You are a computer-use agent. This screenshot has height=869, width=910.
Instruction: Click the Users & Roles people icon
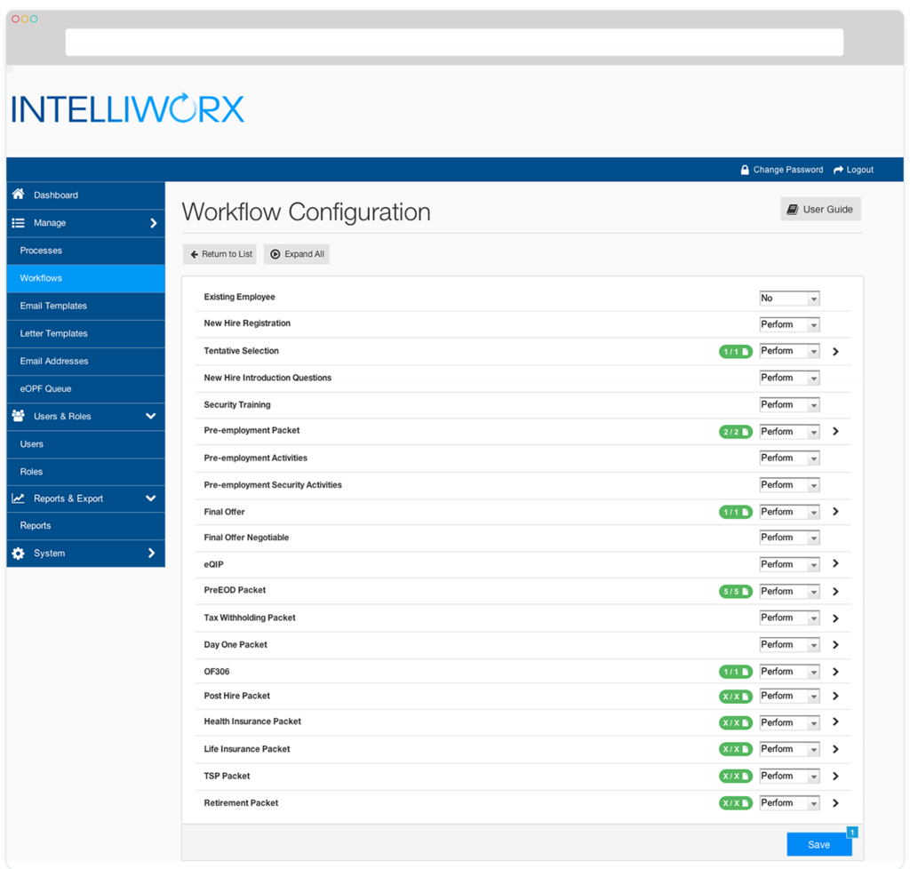pyautogui.click(x=18, y=416)
